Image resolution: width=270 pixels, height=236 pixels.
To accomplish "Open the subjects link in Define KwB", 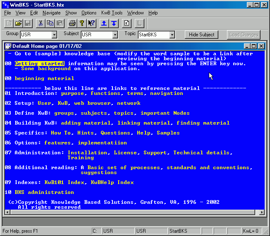I will [94, 113].
